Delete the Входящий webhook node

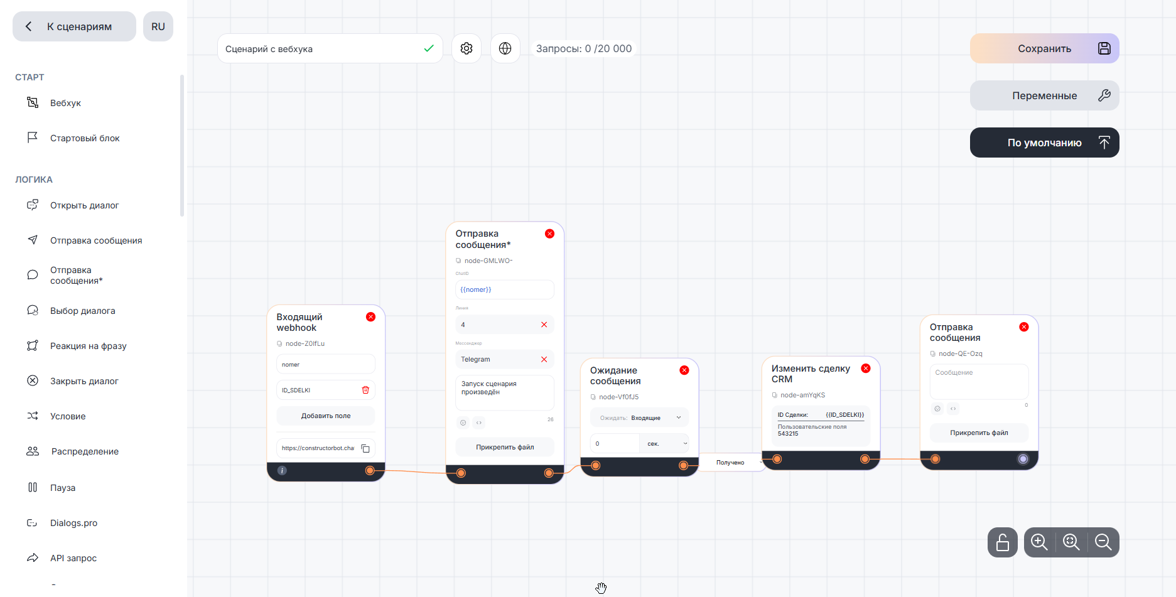(370, 317)
